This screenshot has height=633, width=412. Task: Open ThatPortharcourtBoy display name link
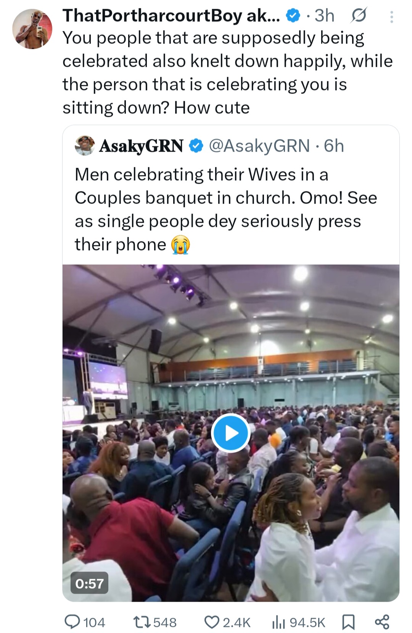pyautogui.click(x=171, y=16)
